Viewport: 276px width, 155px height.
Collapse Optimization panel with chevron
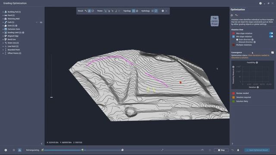tap(232, 143)
